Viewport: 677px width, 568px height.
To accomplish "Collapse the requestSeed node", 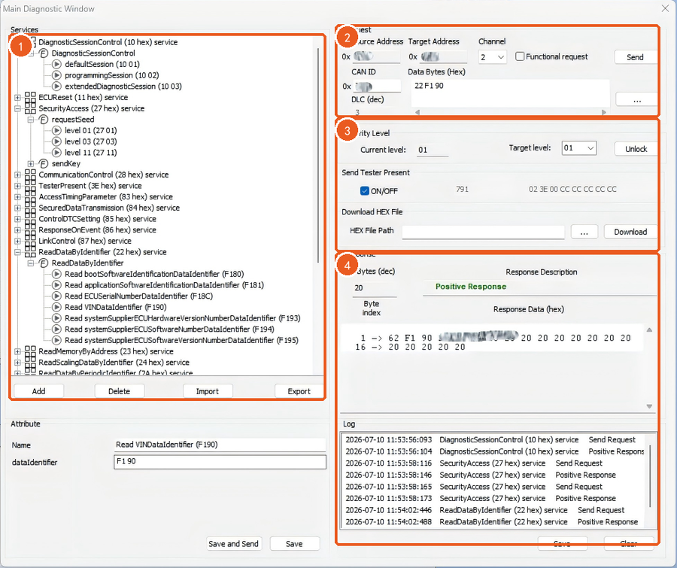I will pos(31,120).
